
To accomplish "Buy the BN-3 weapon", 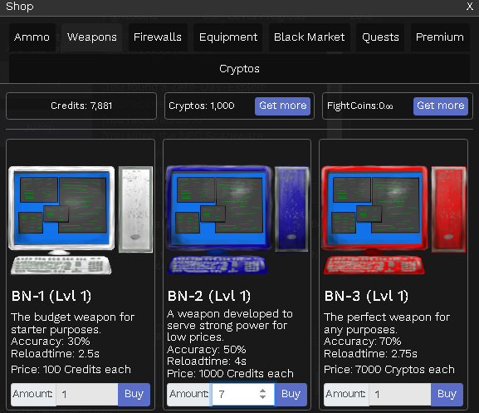I will coord(447,395).
